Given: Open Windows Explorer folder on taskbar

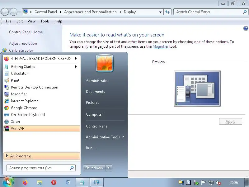Looking at the screenshot, I should 40,182.
